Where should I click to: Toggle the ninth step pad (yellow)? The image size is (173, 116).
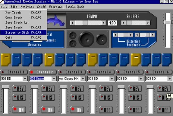click(93, 60)
